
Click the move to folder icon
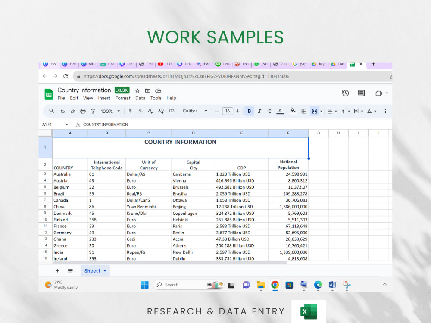click(x=147, y=90)
